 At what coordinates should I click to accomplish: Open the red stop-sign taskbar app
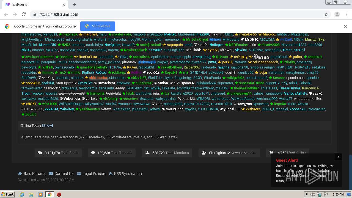(59, 194)
